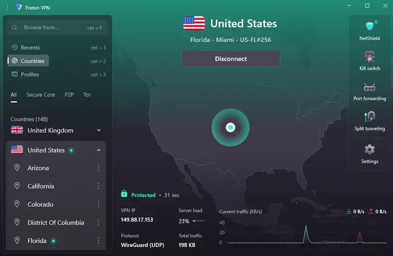Viewport: 393px width, 256px height.
Task: Open the Kill switch icon
Action: click(370, 56)
